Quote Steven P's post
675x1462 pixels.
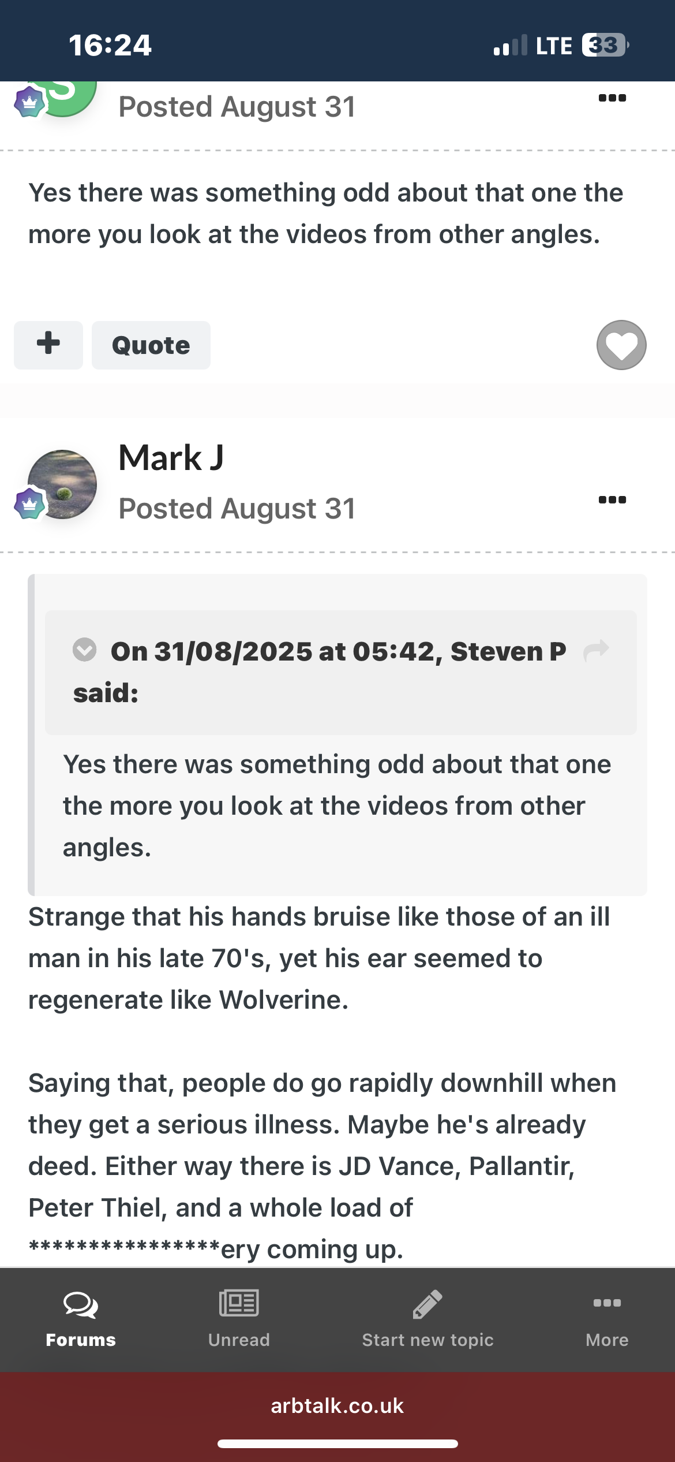151,345
